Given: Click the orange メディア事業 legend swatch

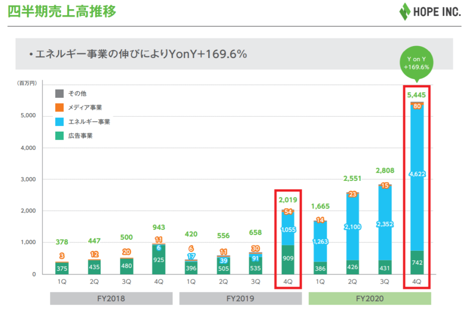Looking at the screenshot, I should (x=59, y=108).
